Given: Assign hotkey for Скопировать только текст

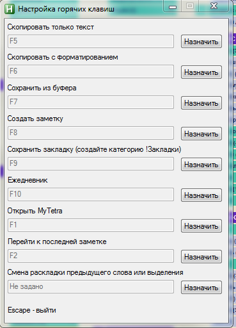Looking at the screenshot, I should pyautogui.click(x=201, y=42).
